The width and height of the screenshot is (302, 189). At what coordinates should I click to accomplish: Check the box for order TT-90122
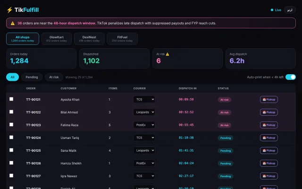11,112
